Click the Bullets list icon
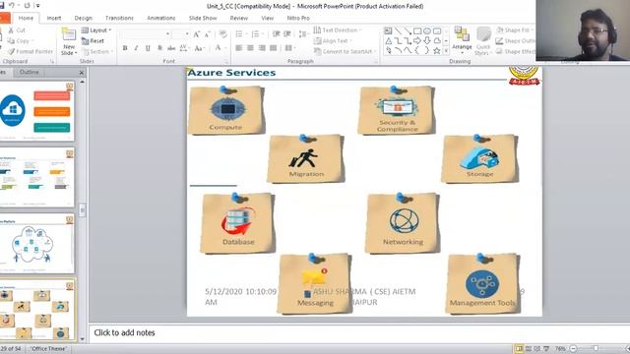This screenshot has width=630, height=354. click(x=240, y=34)
